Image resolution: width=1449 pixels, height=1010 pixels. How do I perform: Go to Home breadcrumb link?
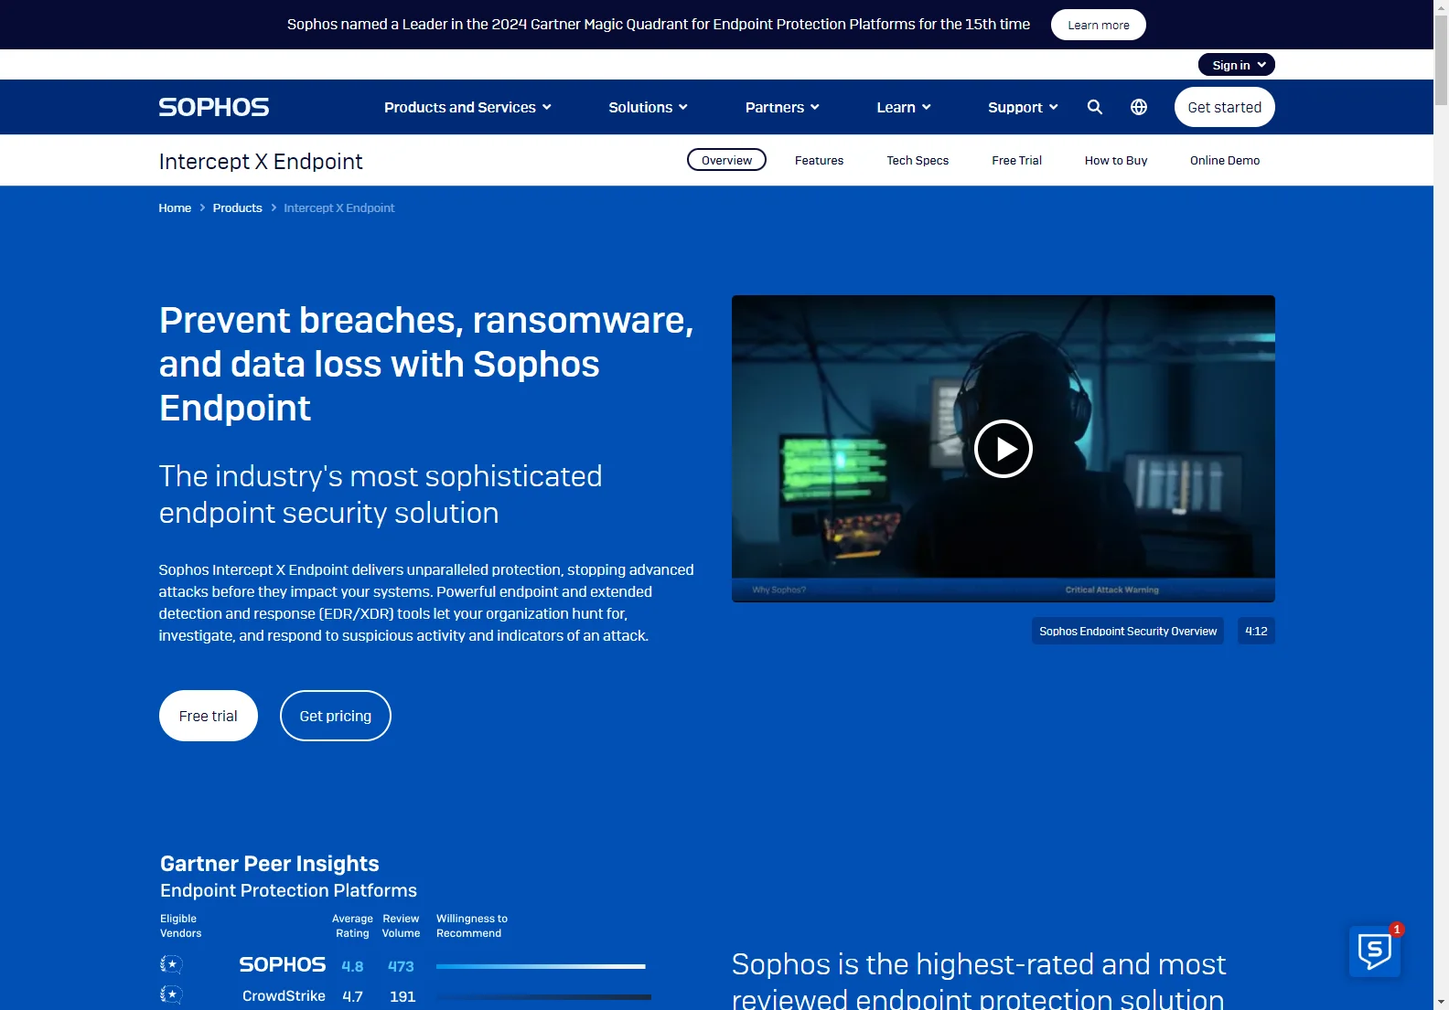175,207
